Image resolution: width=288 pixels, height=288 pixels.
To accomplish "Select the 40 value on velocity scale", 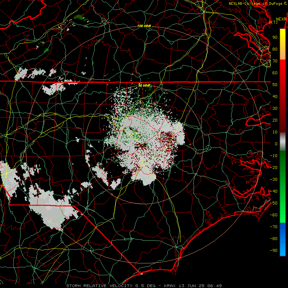I will pos(275,97).
